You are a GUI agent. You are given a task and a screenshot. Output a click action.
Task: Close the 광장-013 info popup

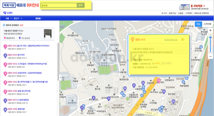point(189,35)
